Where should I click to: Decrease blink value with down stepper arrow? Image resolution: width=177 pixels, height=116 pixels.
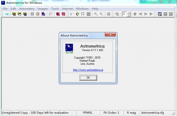tap(129, 15)
